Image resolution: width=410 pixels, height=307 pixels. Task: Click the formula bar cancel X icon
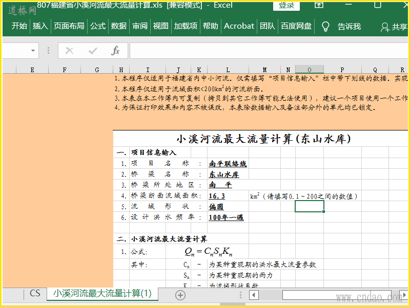click(69, 51)
